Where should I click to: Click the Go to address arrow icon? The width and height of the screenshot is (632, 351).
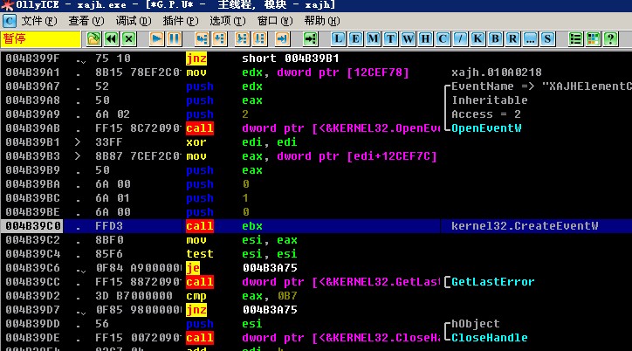point(309,38)
